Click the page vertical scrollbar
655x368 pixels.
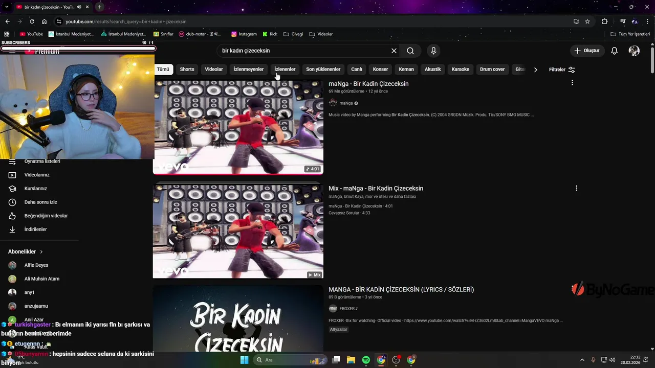click(x=652, y=60)
